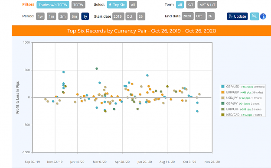Click the Filters heading text
271x168 pixels.
click(28, 4)
